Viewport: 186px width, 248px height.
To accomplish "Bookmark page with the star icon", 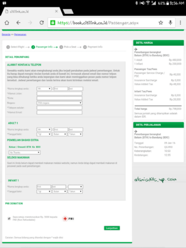I will [x=161, y=23].
